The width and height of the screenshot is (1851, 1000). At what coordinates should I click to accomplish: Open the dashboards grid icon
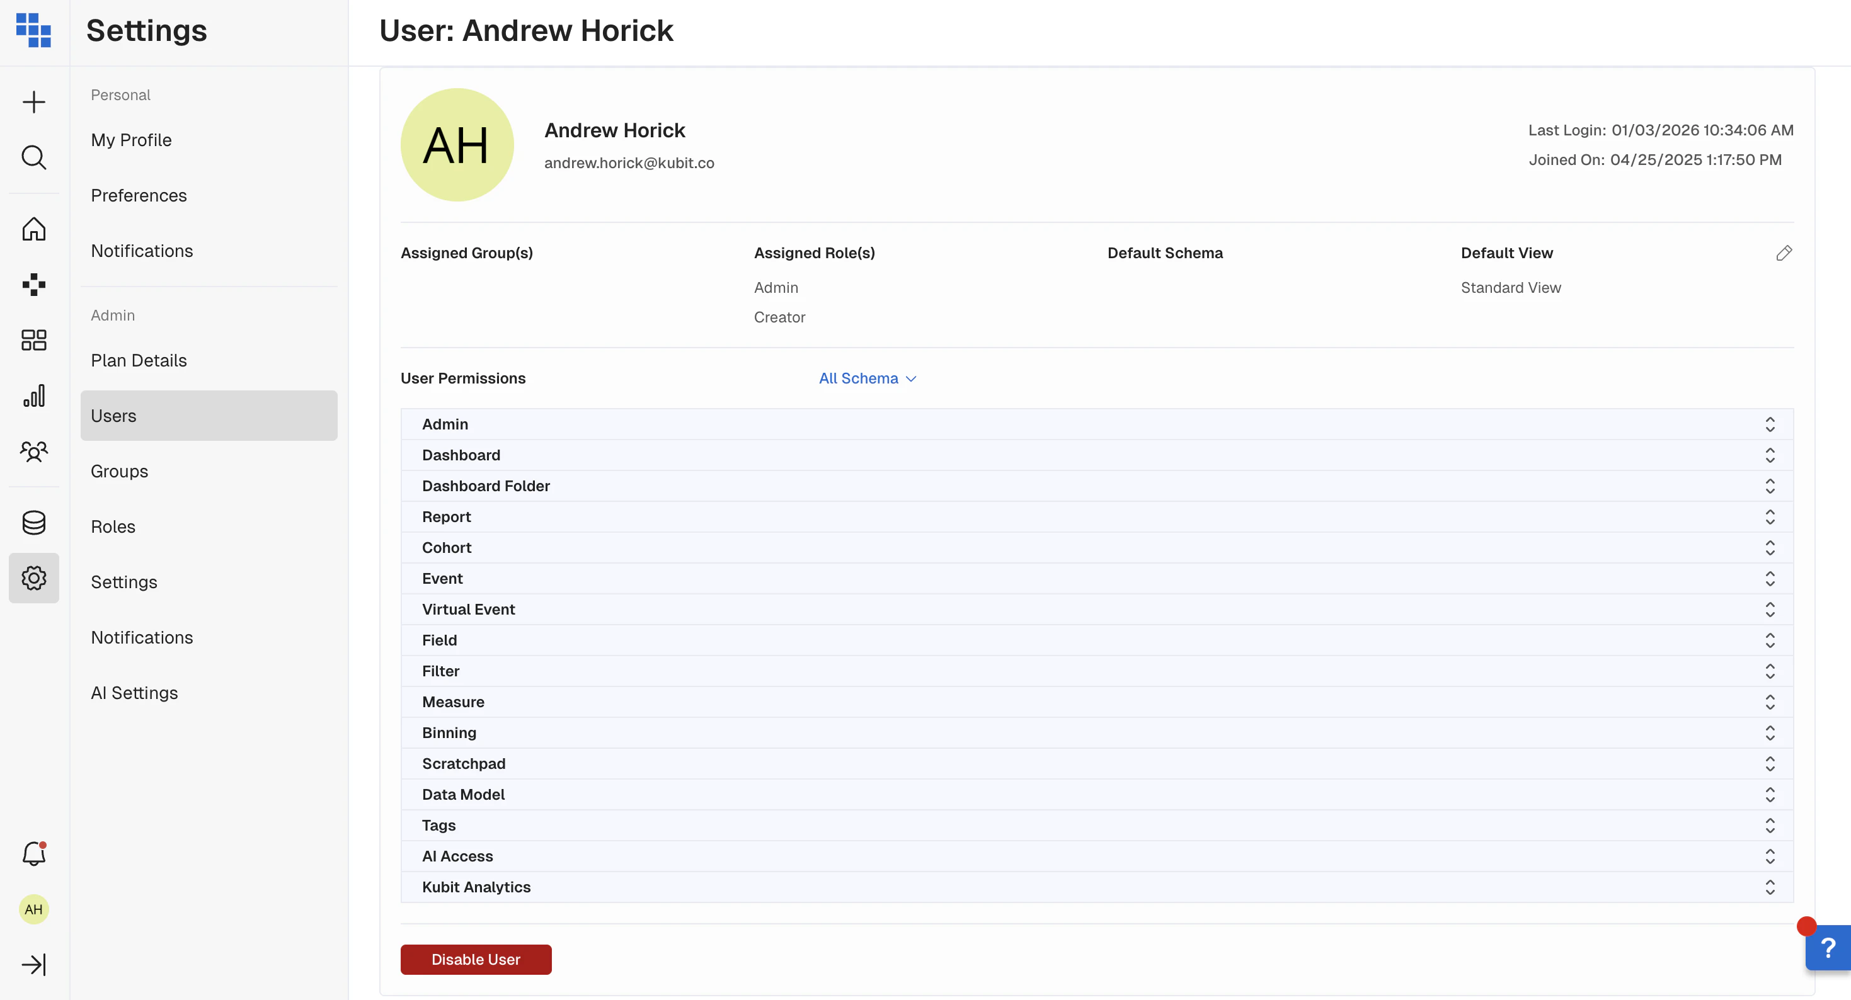click(x=34, y=340)
